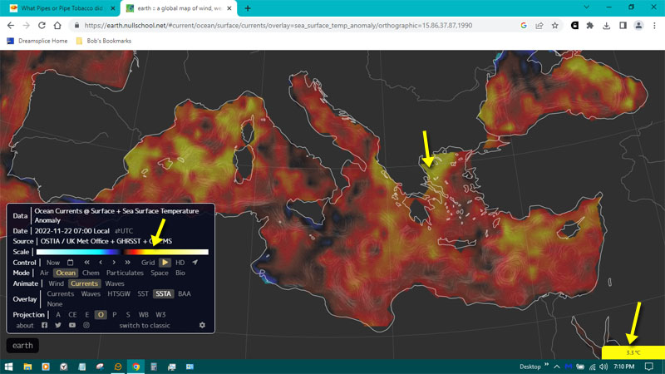
Task: Select the SST overlay option
Action: click(x=143, y=293)
